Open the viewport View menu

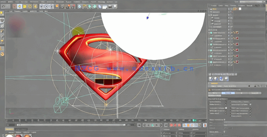11,11
